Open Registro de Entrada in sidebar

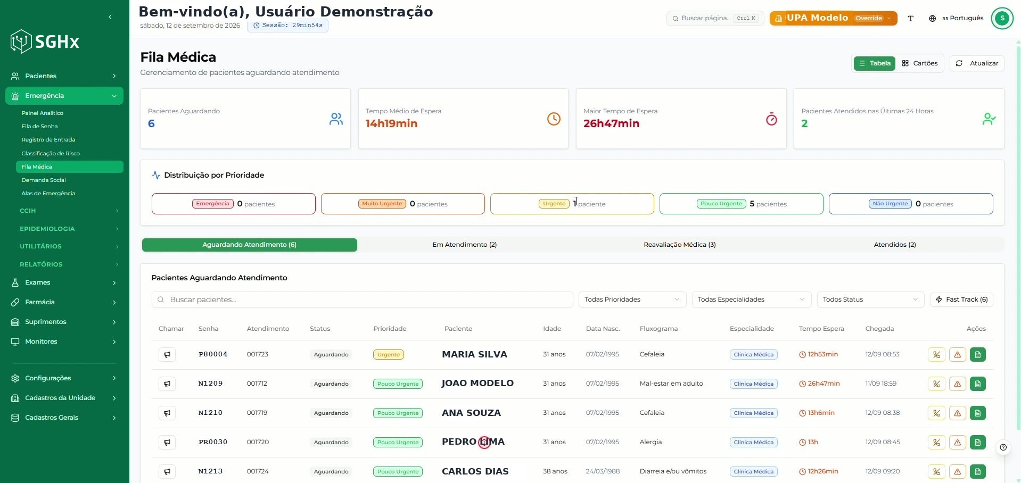click(x=69, y=140)
